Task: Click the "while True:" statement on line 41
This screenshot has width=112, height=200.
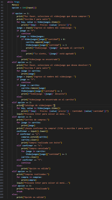Action: pos(14,2)
